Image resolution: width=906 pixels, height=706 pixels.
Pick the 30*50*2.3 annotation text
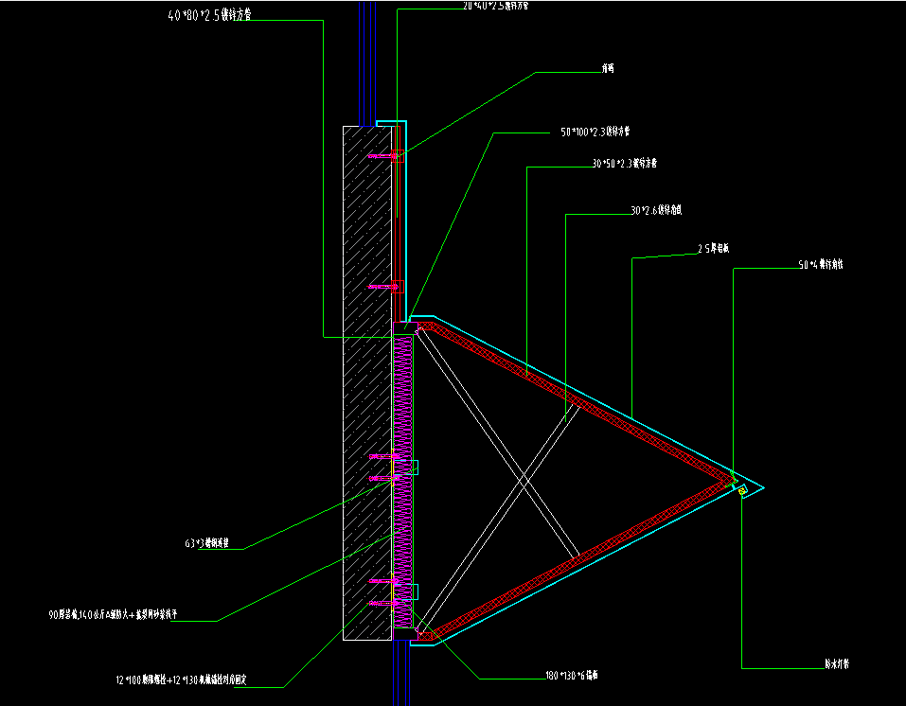624,164
